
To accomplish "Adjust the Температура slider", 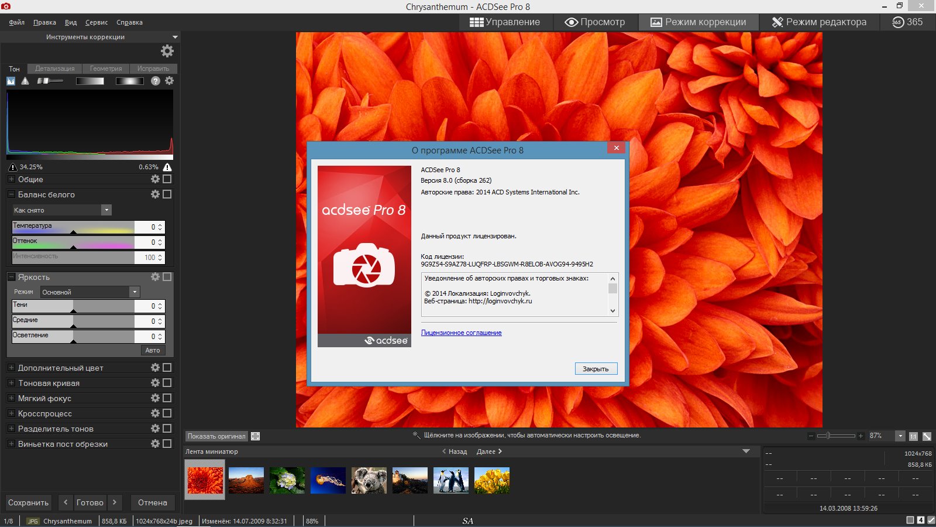I will (x=74, y=227).
